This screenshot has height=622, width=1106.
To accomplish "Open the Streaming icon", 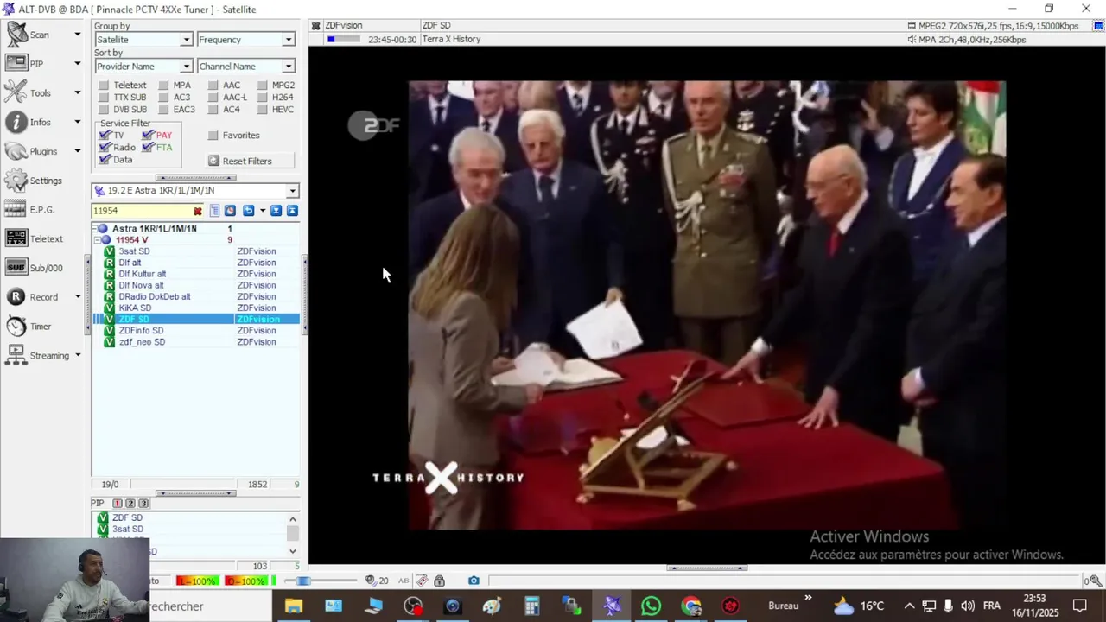I will point(17,355).
